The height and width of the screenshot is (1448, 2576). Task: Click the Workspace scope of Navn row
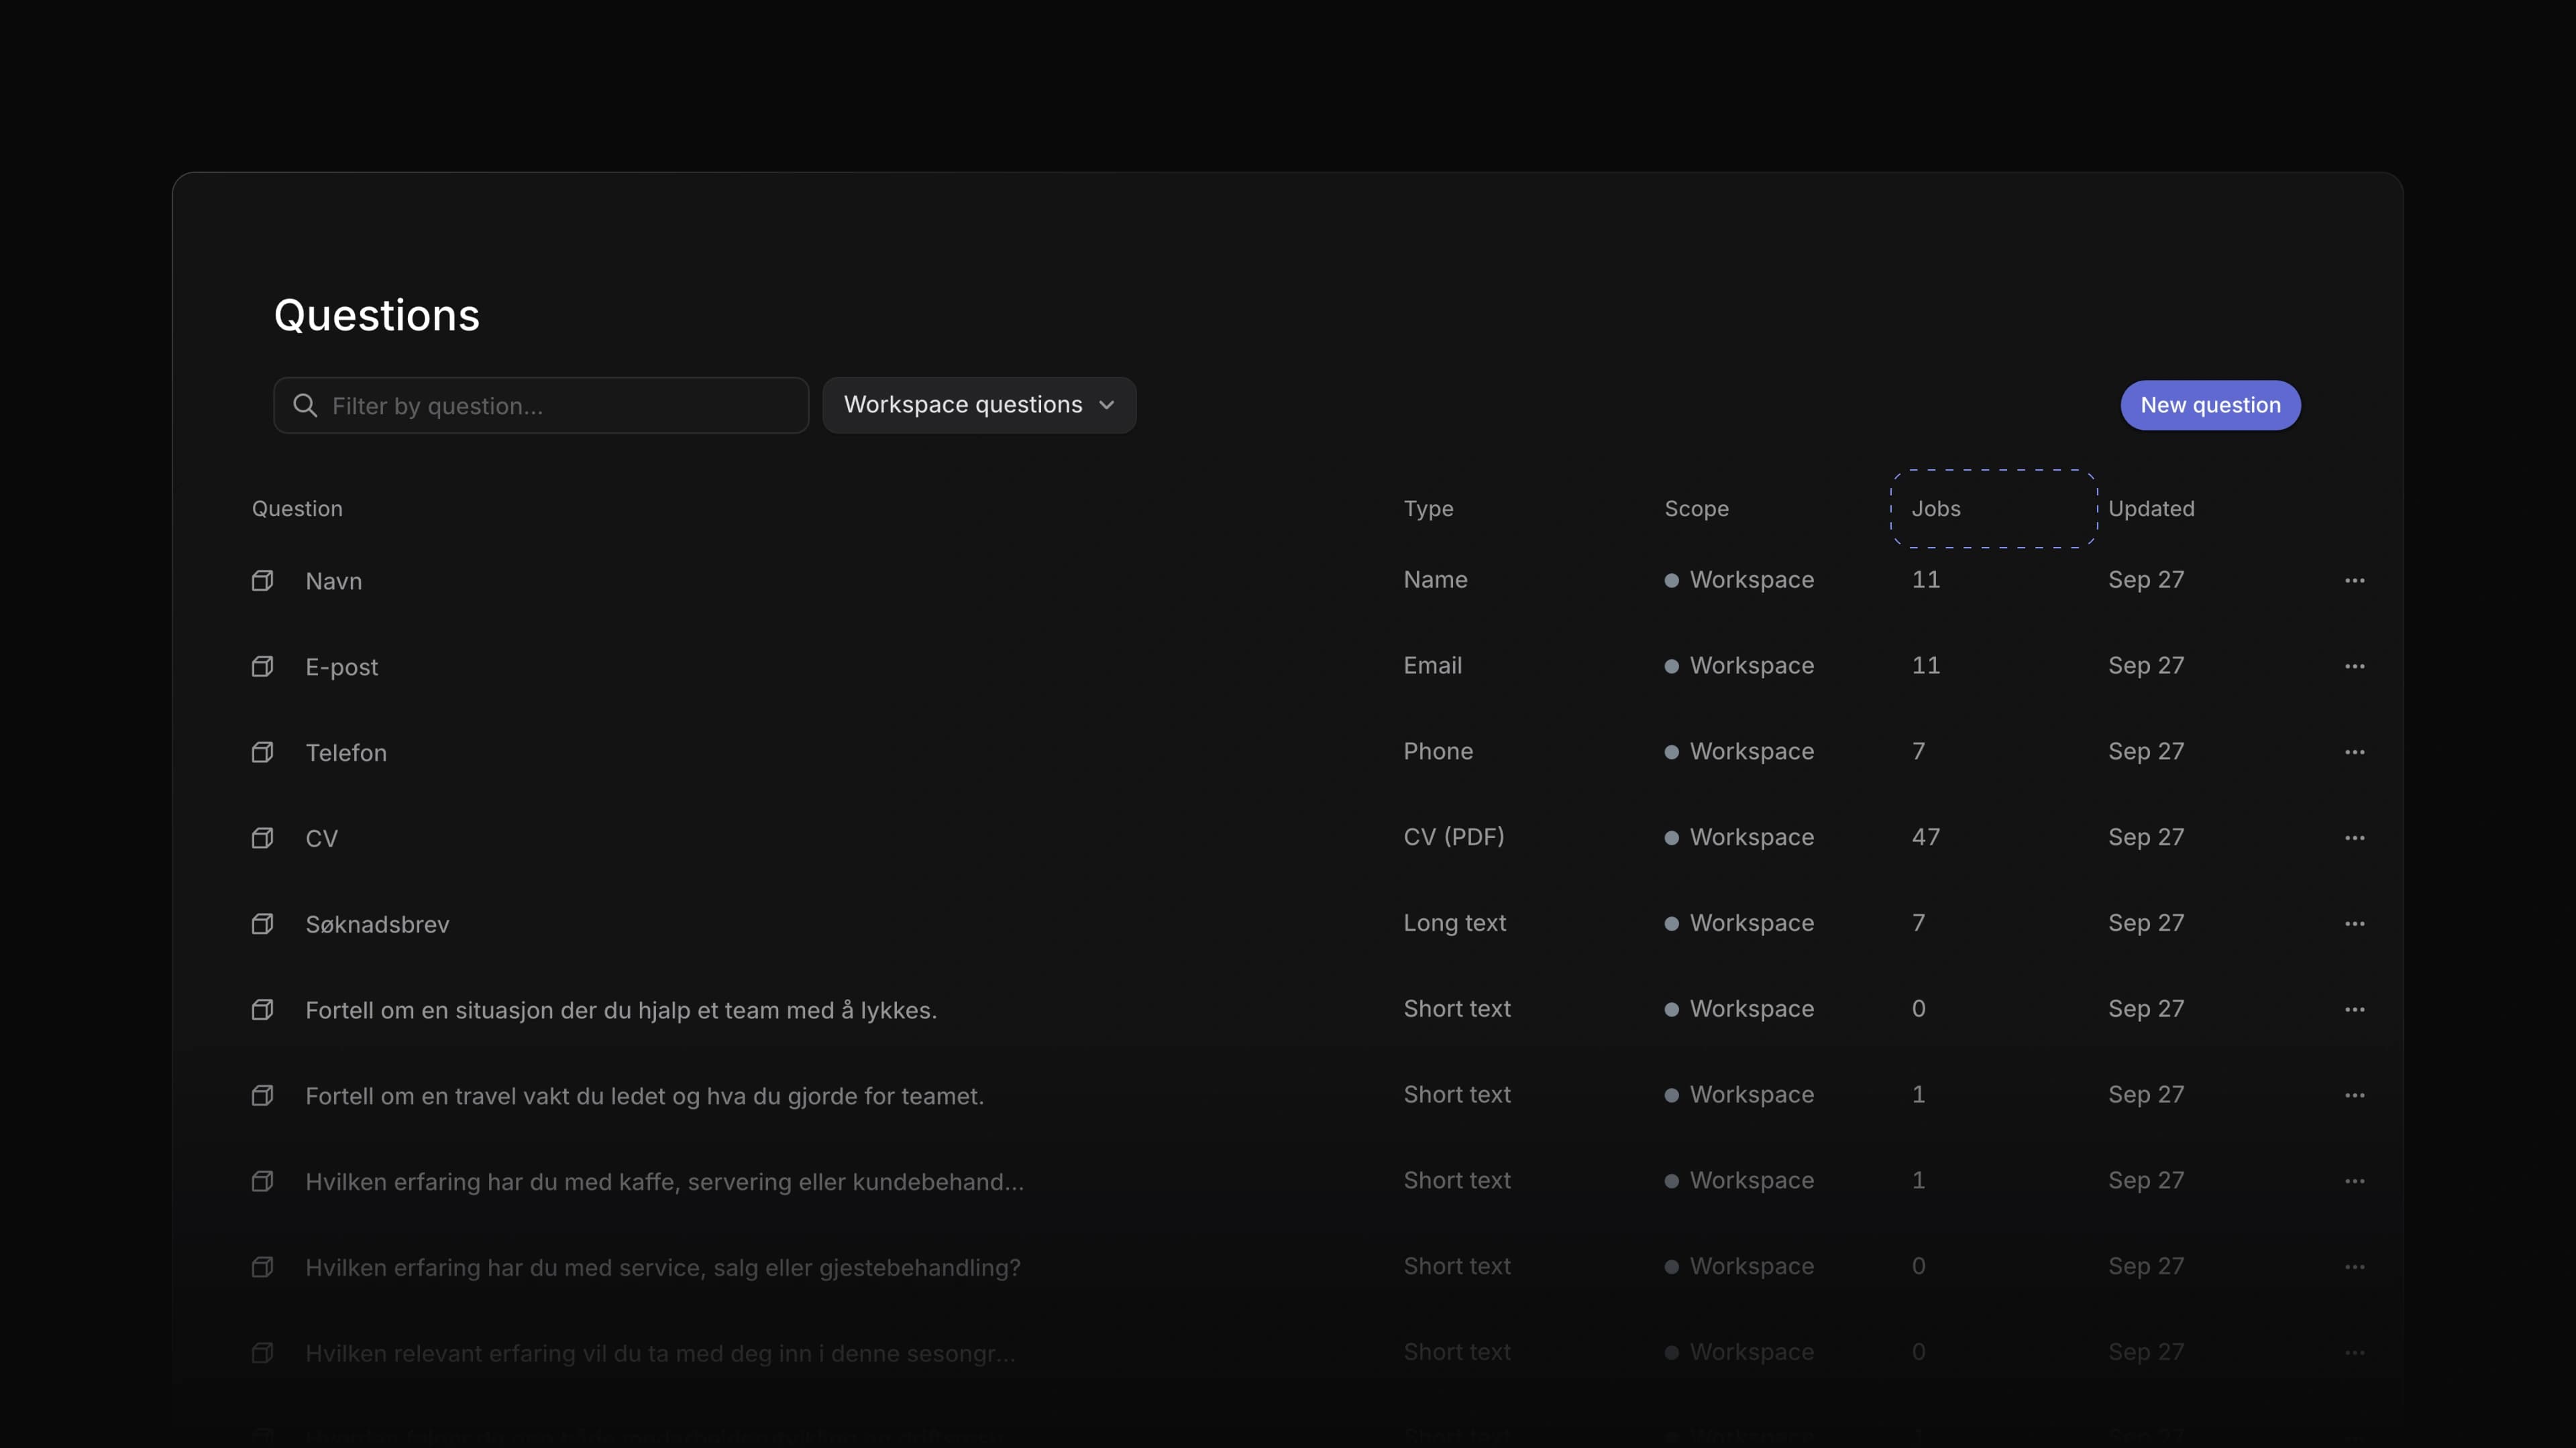(1739, 581)
